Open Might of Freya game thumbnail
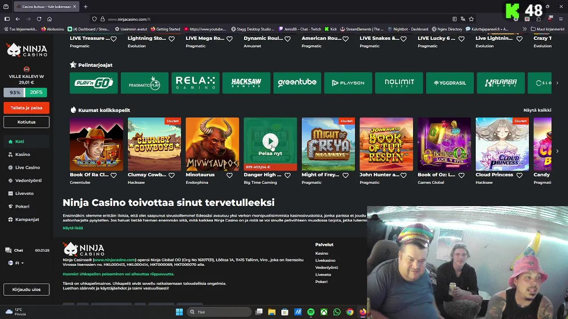 tap(328, 144)
